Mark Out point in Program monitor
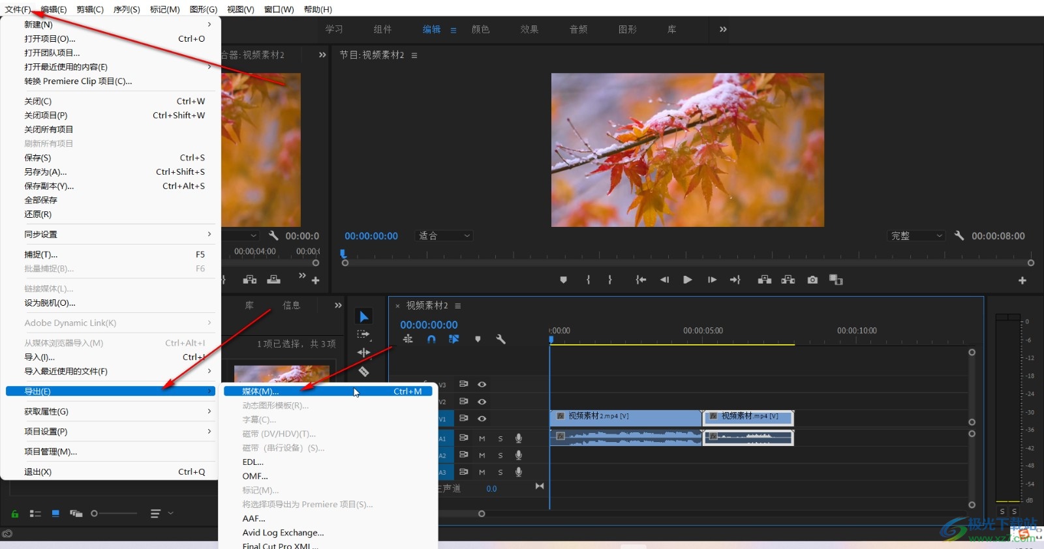 (x=610, y=280)
